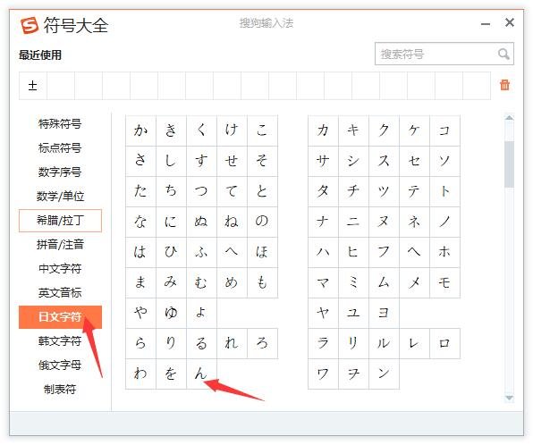Insert katakana テ

(414, 191)
